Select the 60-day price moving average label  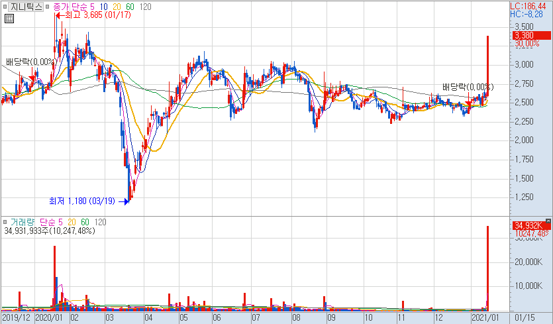coord(130,7)
